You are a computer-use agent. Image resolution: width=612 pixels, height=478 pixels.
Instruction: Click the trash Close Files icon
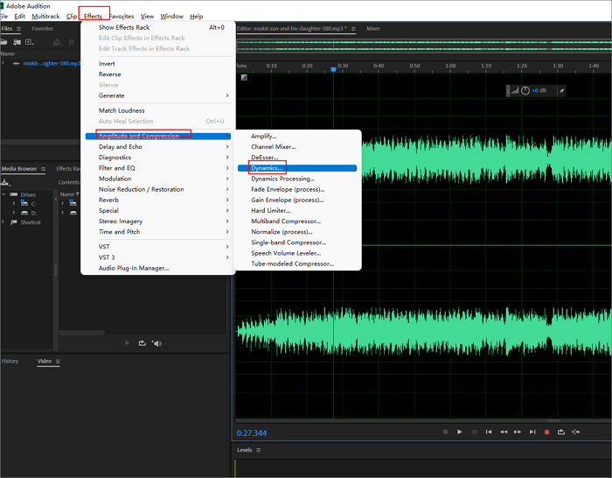(x=72, y=42)
